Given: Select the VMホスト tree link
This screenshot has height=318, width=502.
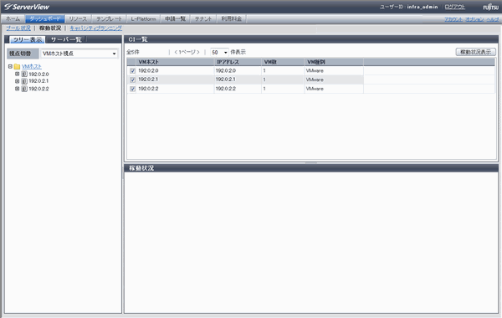Looking at the screenshot, I should tap(32, 67).
